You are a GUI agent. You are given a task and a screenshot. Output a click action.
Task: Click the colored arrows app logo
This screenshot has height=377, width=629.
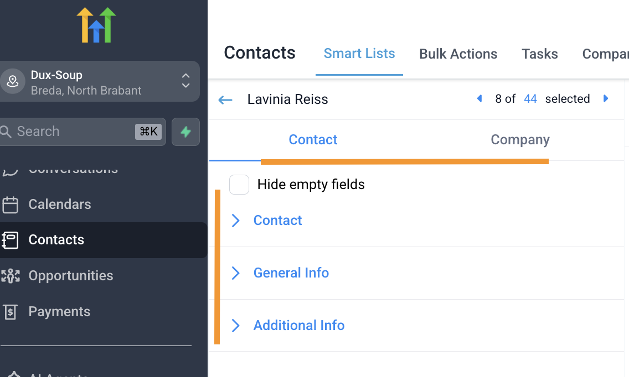tap(96, 25)
